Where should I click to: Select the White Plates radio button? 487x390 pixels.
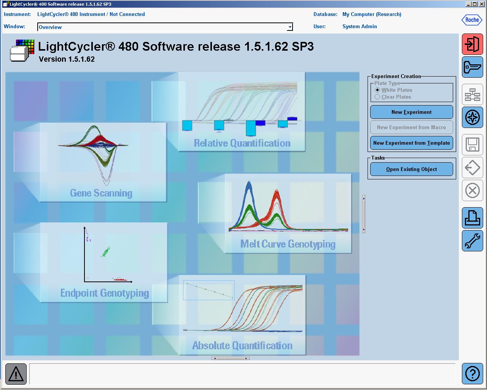point(377,90)
